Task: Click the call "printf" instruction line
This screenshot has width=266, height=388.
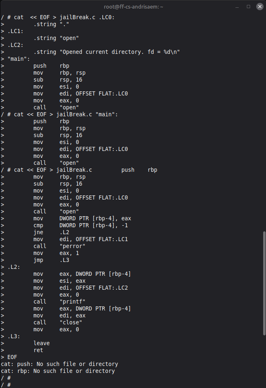Action: click(59, 302)
